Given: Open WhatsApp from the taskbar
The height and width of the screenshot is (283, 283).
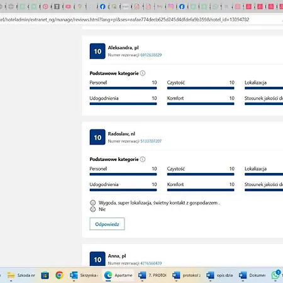Looking at the screenshot, I should (276, 275).
